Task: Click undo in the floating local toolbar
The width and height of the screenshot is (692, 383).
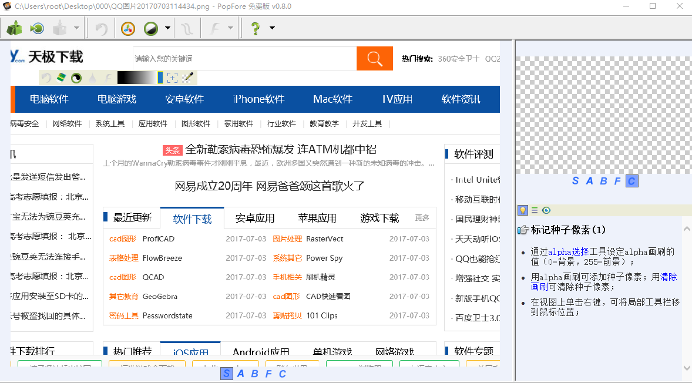Action: (x=46, y=78)
